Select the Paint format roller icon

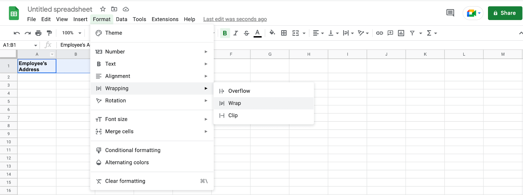click(49, 33)
